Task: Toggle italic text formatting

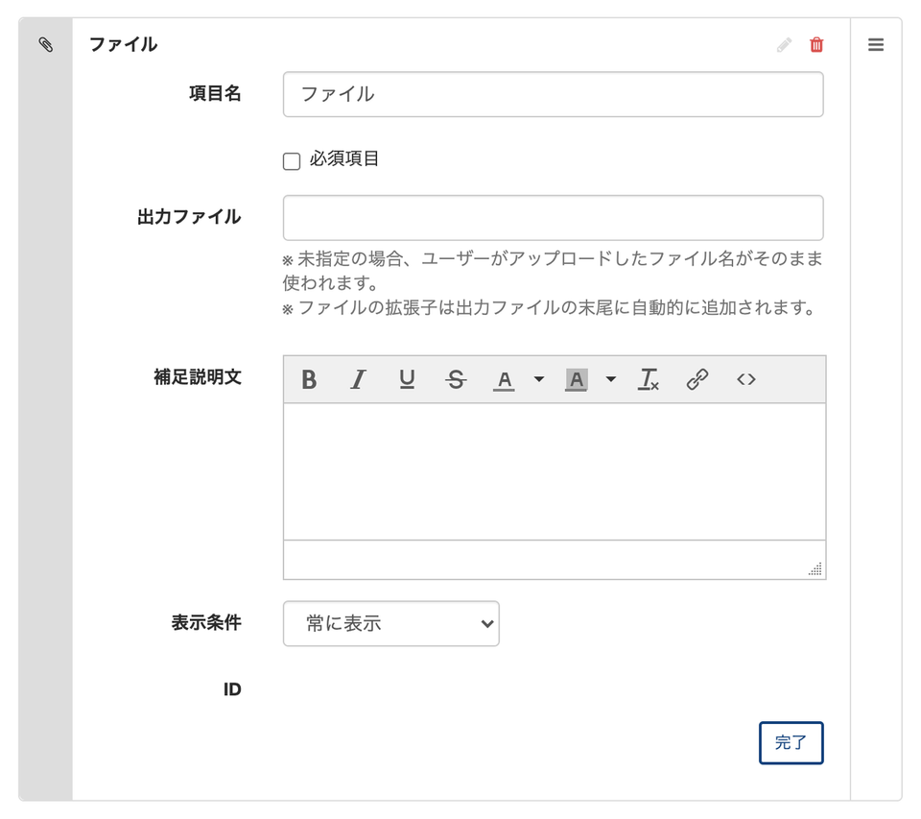Action: pos(358,379)
